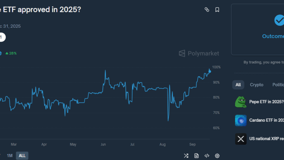This screenshot has width=284, height=160.
Task: Open the embed code icon
Action: click(x=207, y=156)
